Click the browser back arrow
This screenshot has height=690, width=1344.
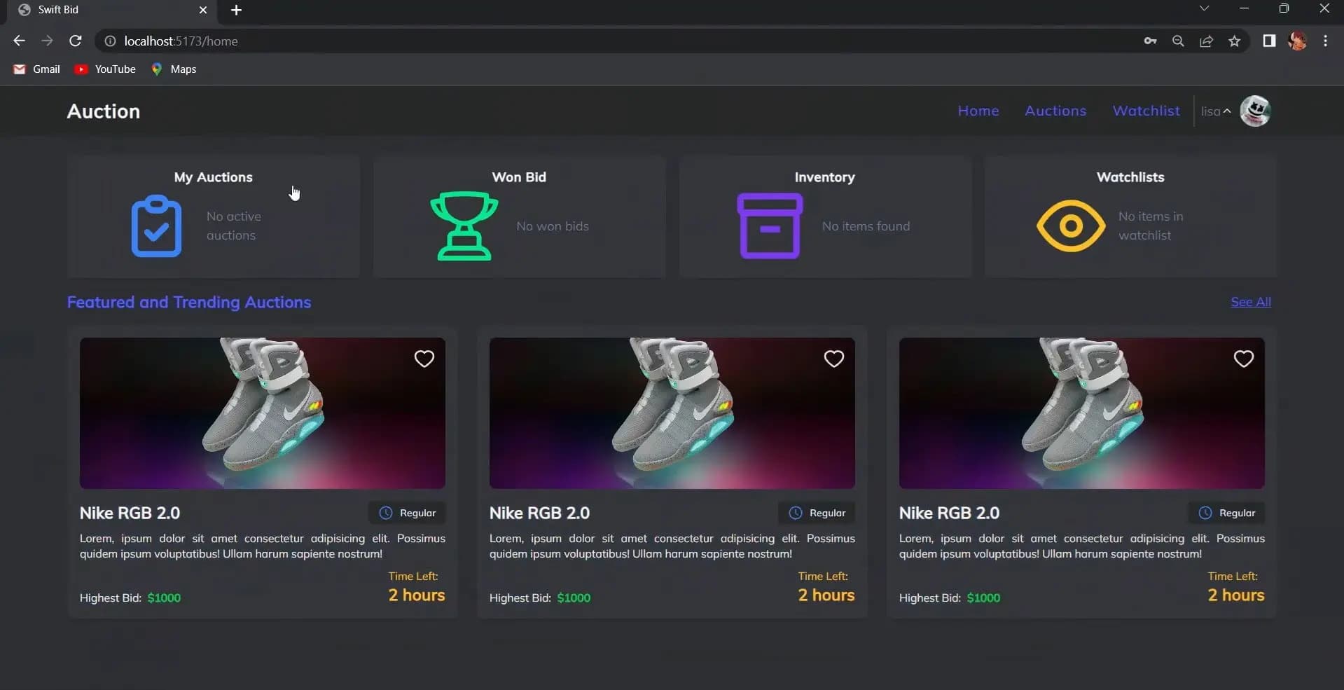pos(19,41)
